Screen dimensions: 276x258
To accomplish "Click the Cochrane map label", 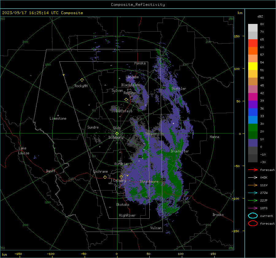I will tap(100, 171).
